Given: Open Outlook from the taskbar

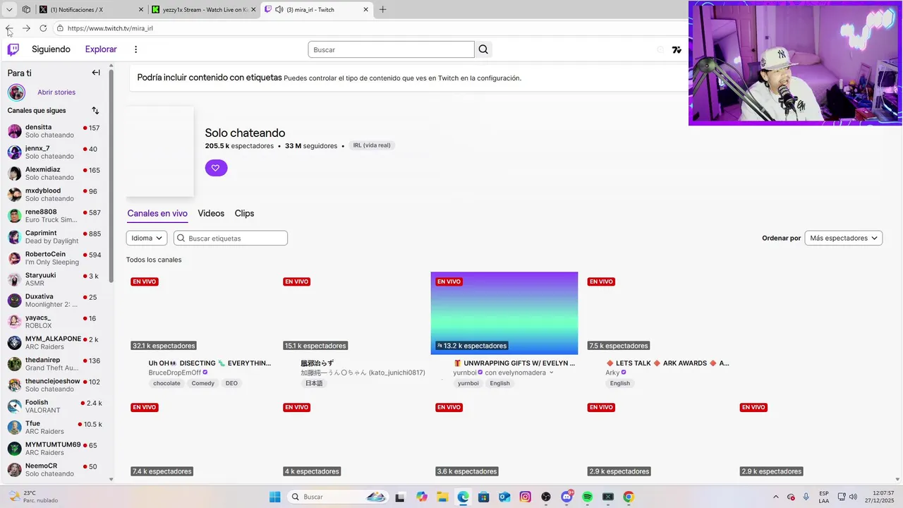Looking at the screenshot, I should click(504, 497).
